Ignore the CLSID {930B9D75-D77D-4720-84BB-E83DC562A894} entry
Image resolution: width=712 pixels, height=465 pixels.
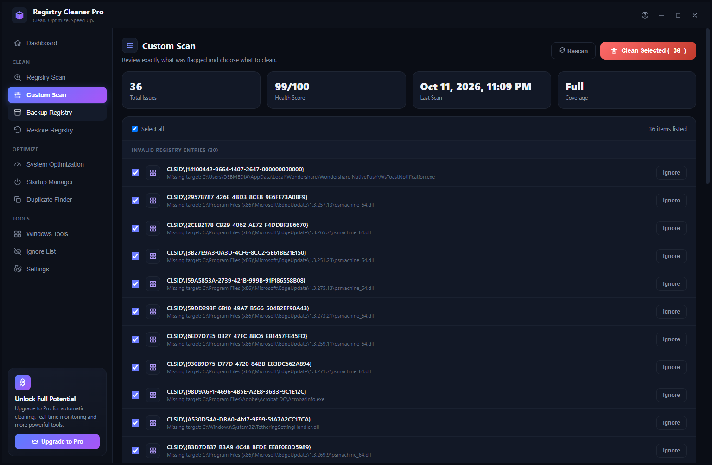coord(671,367)
